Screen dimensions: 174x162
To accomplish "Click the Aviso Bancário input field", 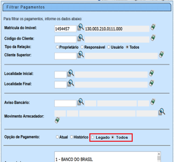I will (x=65, y=103).
